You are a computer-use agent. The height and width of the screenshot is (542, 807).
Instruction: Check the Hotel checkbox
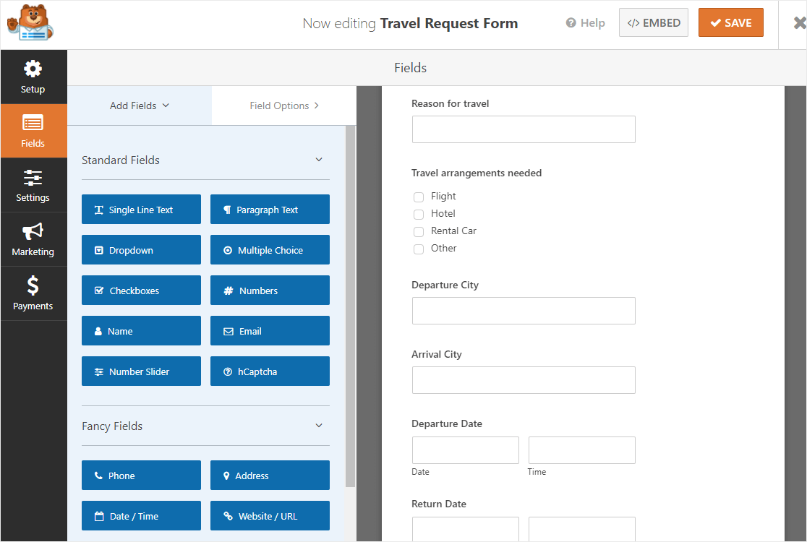tap(419, 215)
